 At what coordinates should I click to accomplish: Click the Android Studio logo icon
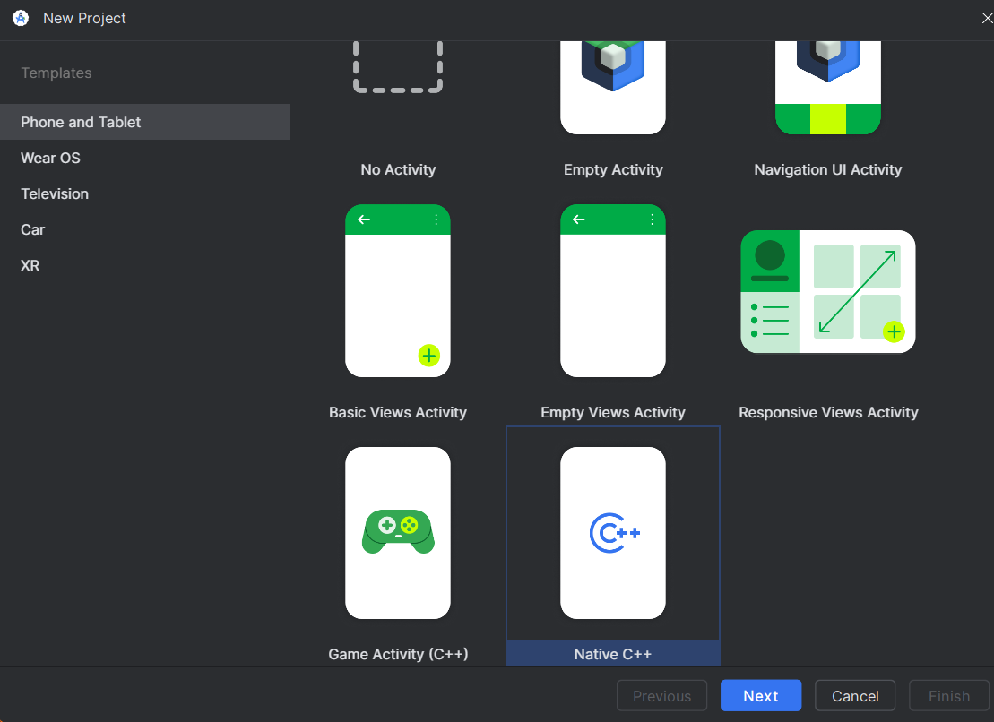[x=20, y=18]
